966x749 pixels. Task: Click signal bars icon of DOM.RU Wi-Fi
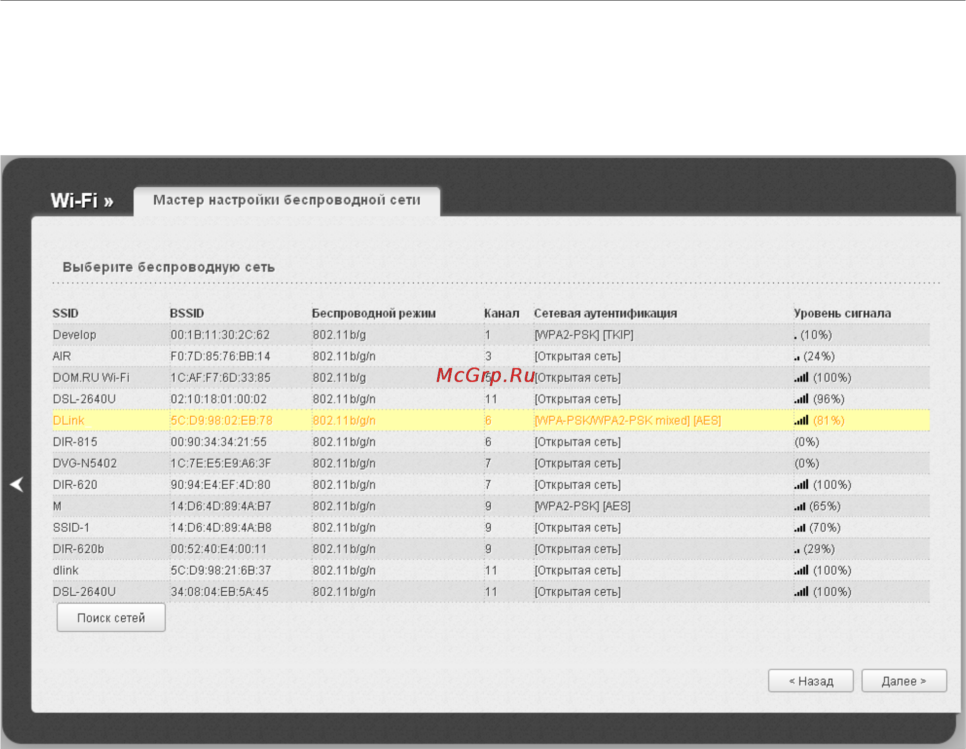tap(801, 378)
